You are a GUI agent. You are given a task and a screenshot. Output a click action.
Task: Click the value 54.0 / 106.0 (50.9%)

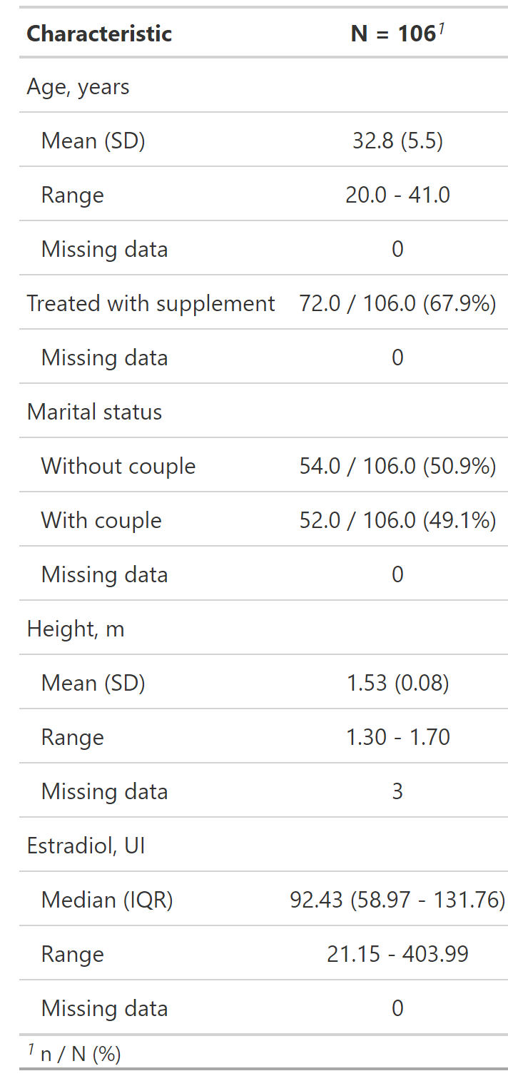point(397,467)
